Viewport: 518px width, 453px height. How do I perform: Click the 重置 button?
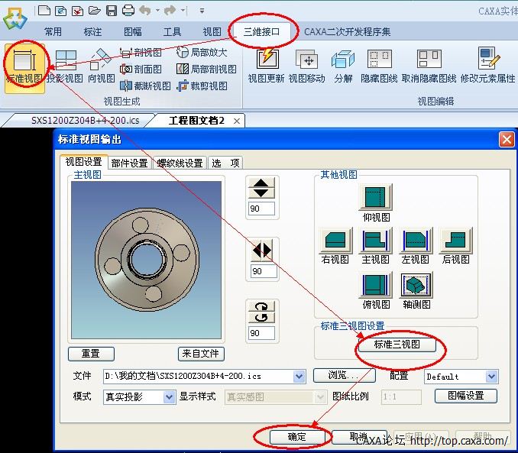coord(91,354)
